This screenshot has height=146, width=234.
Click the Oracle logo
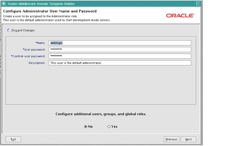click(180, 15)
